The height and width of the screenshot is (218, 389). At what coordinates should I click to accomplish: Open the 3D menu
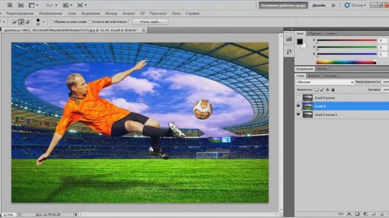pyautogui.click(x=142, y=13)
